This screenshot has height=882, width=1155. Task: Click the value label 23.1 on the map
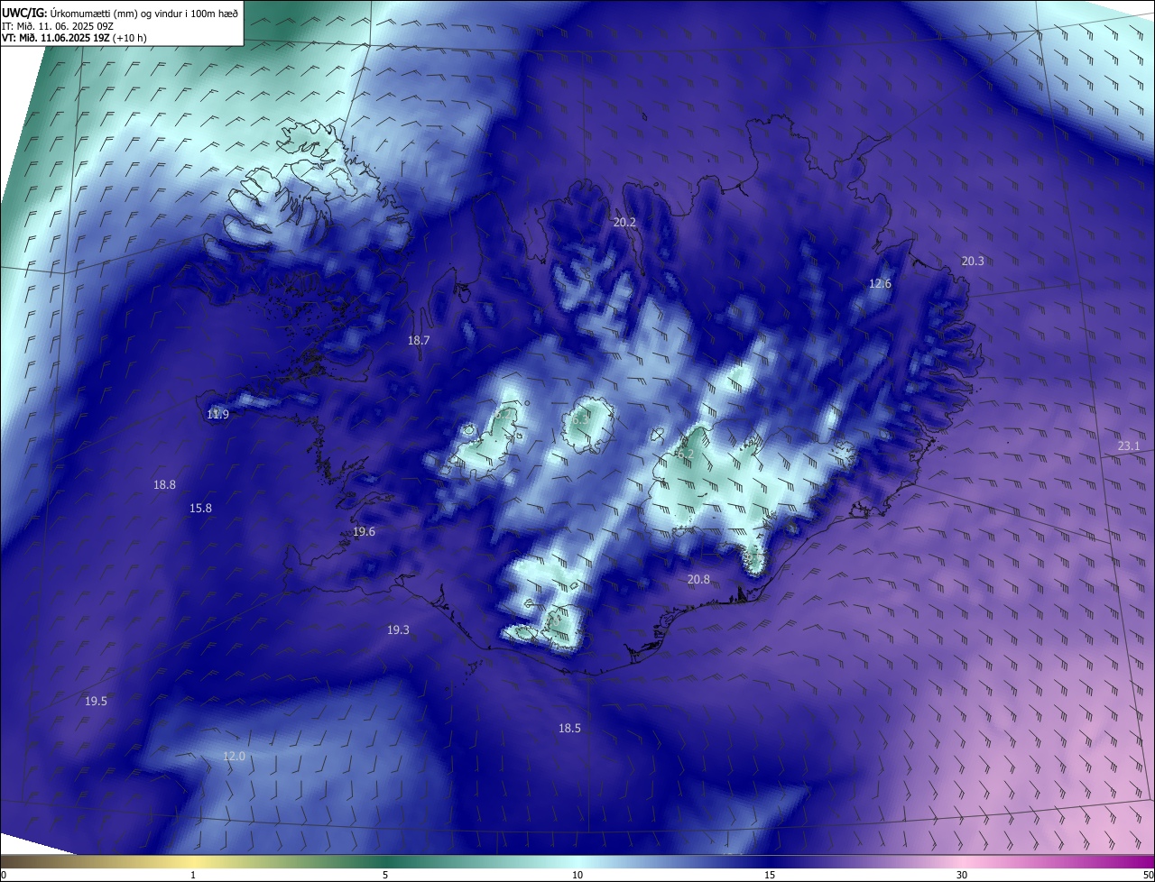point(1129,446)
